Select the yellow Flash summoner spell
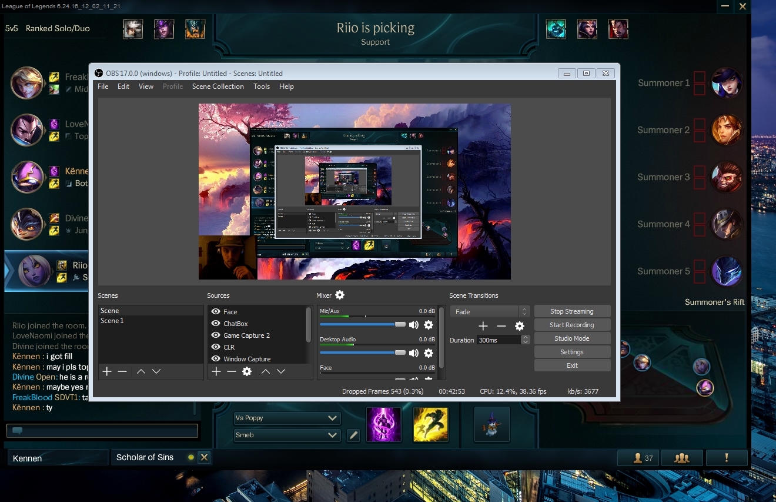 431,424
